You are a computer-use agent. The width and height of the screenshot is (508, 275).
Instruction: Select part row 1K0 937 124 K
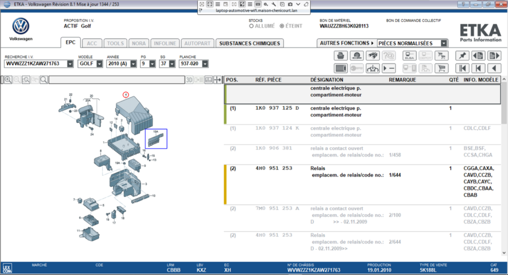(362, 135)
